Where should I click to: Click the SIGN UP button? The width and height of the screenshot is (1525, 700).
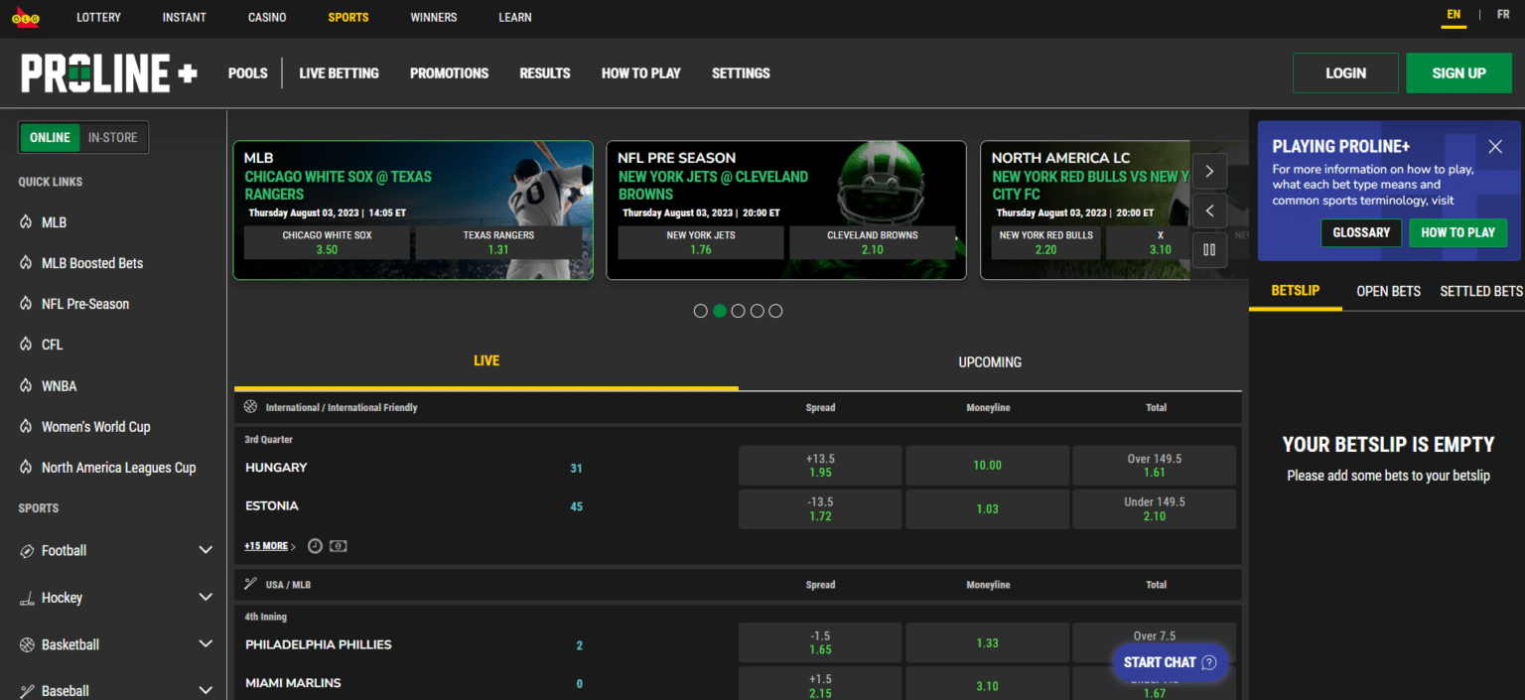click(1458, 72)
